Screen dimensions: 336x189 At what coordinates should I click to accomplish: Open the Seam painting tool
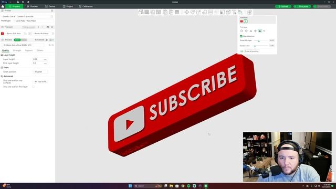tap(228, 12)
